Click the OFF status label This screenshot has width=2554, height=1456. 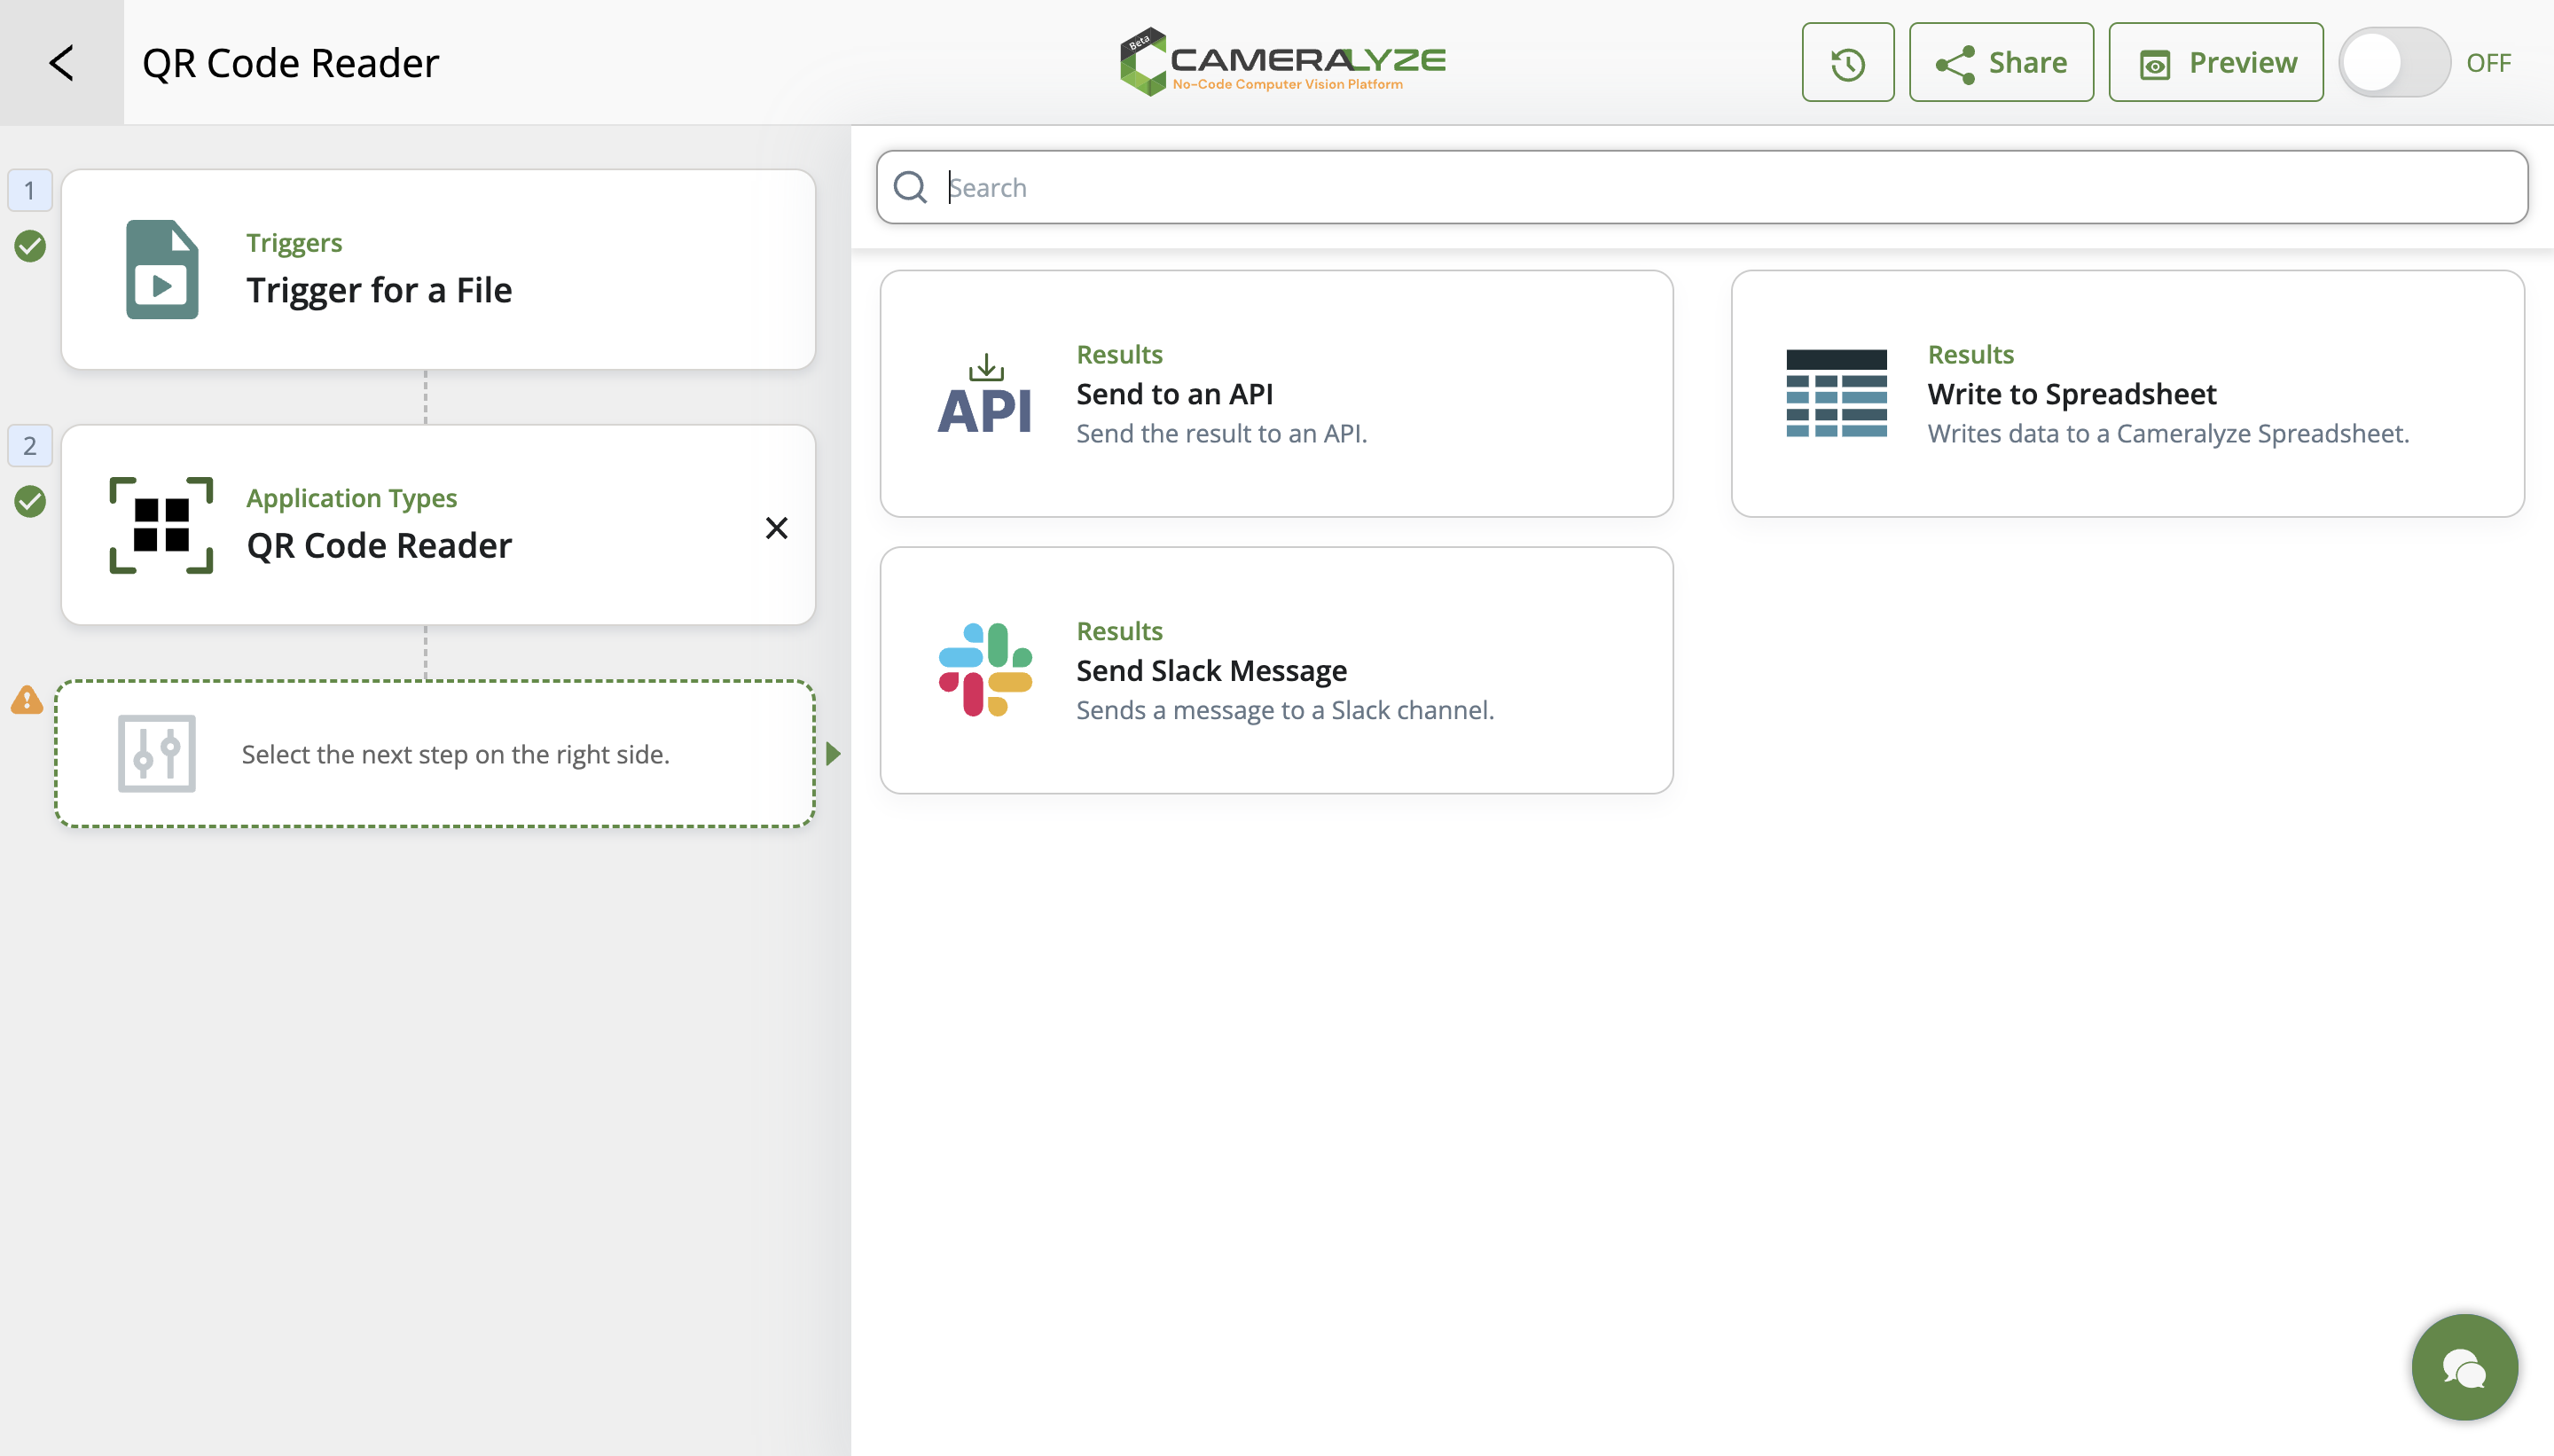click(2488, 63)
